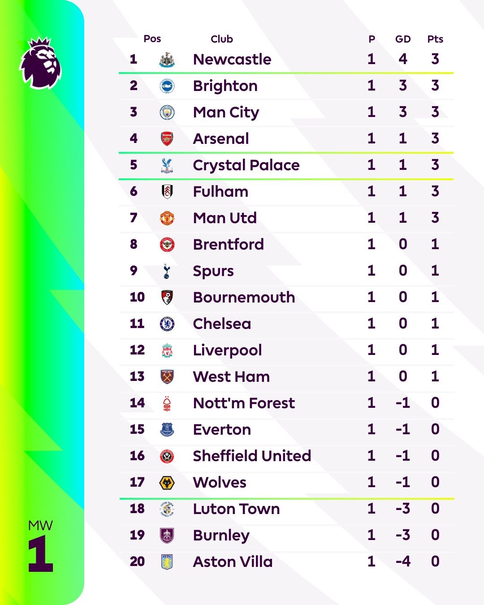Image resolution: width=484 pixels, height=605 pixels.
Task: Open the Fulham club name
Action: [220, 192]
